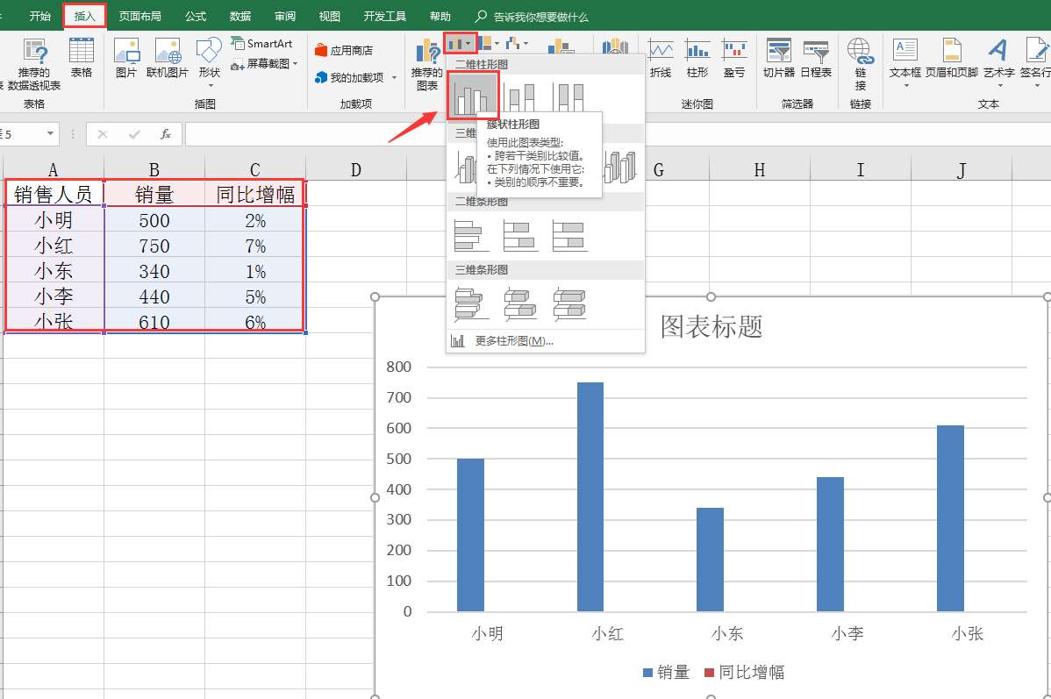Viewport: 1051px width, 699px height.
Task: Open the 开发工具 Developer tab
Action: pyautogui.click(x=385, y=16)
